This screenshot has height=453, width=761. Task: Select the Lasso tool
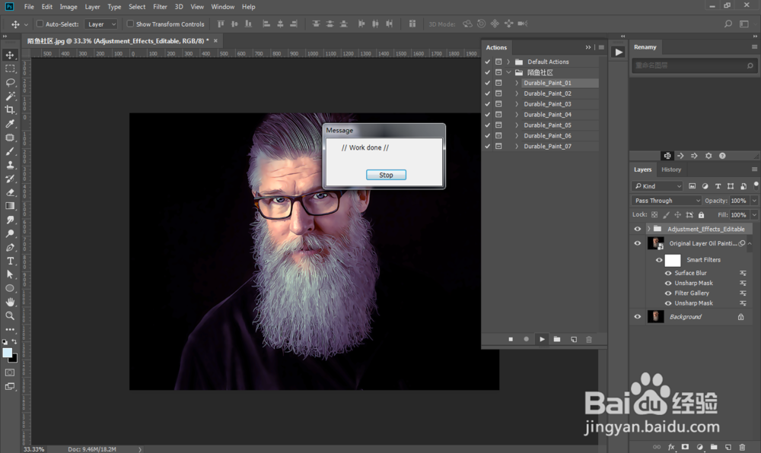[10, 82]
